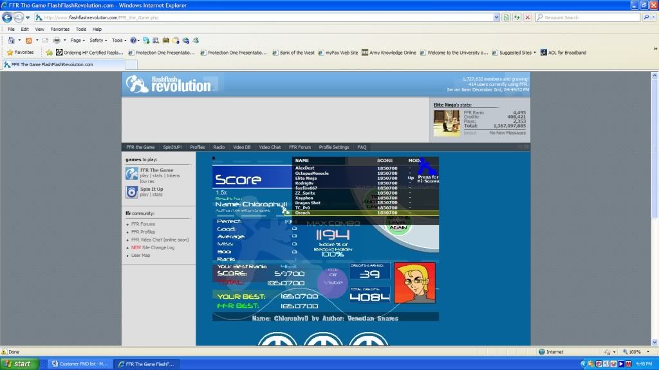Screen dimensions: 659x370
Task: Open the Page dropdown menu
Action: pyautogui.click(x=78, y=40)
